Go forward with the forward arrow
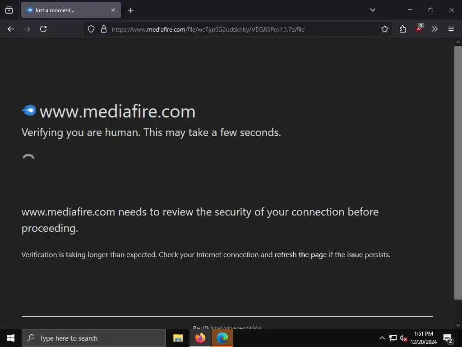The width and height of the screenshot is (462, 347). [27, 29]
